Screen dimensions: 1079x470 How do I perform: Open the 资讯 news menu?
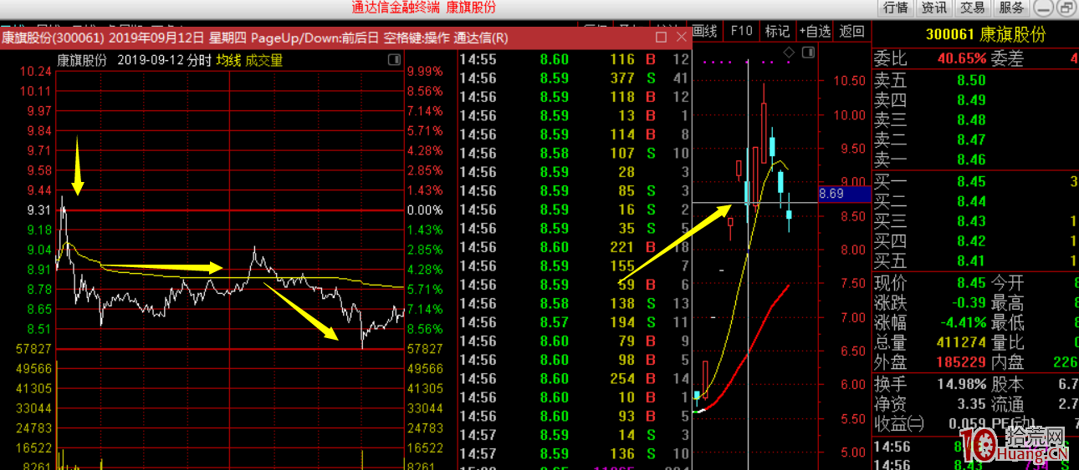click(934, 8)
